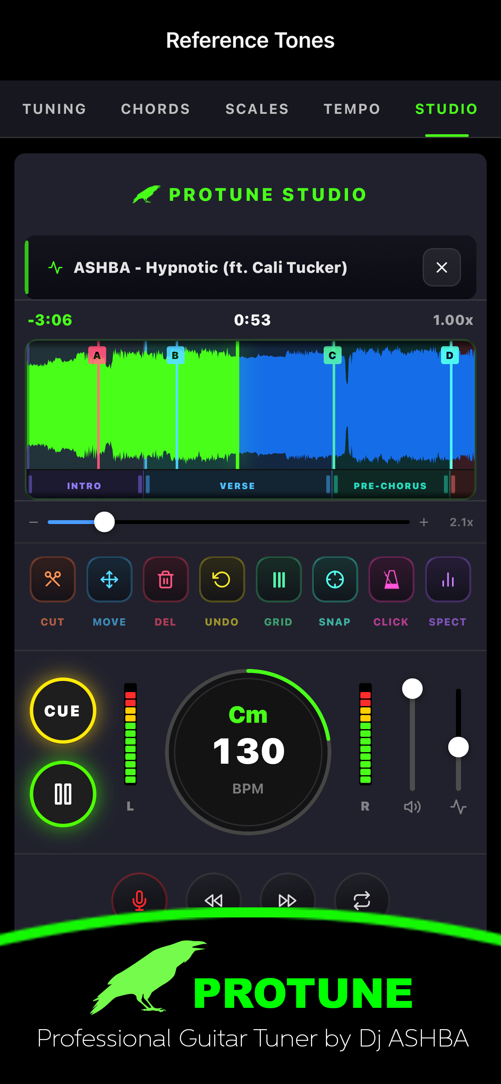The width and height of the screenshot is (501, 1084).
Task: Pause playback with the green button
Action: click(x=63, y=794)
